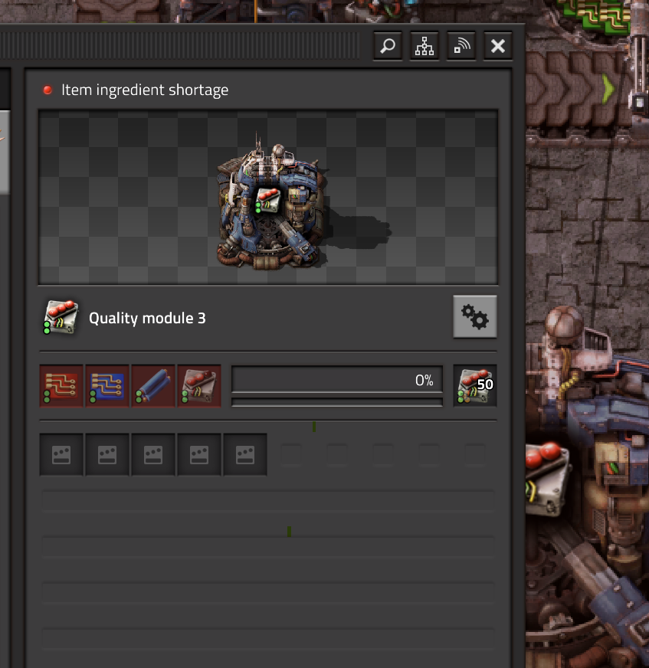Open the circuit network signal icon
649x668 pixels.
tap(461, 46)
